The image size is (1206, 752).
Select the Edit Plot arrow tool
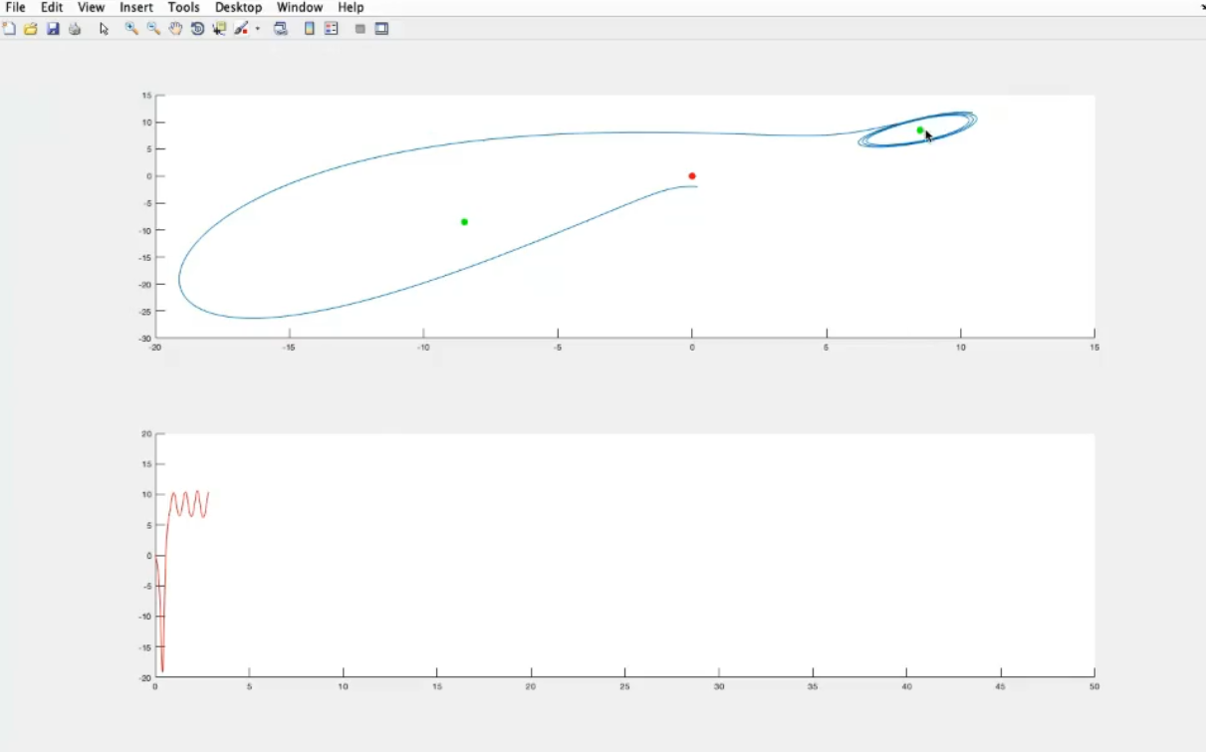[x=104, y=29]
